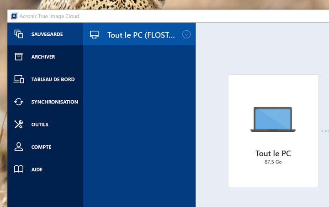The height and width of the screenshot is (207, 329).
Task: Open the AIDE section
Action: point(45,169)
